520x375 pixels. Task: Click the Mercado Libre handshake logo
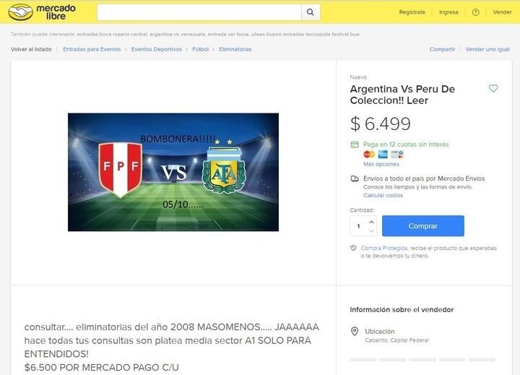click(x=21, y=12)
